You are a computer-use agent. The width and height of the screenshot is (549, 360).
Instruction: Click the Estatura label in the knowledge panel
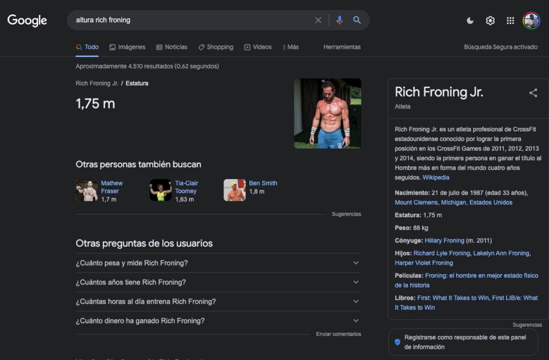tap(408, 215)
